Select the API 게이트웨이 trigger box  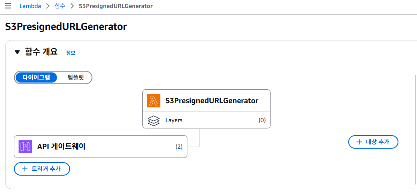[100, 147]
